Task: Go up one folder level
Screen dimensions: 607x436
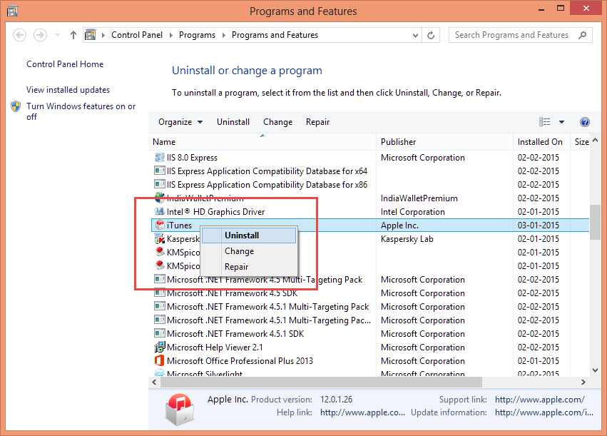Action: tap(73, 35)
